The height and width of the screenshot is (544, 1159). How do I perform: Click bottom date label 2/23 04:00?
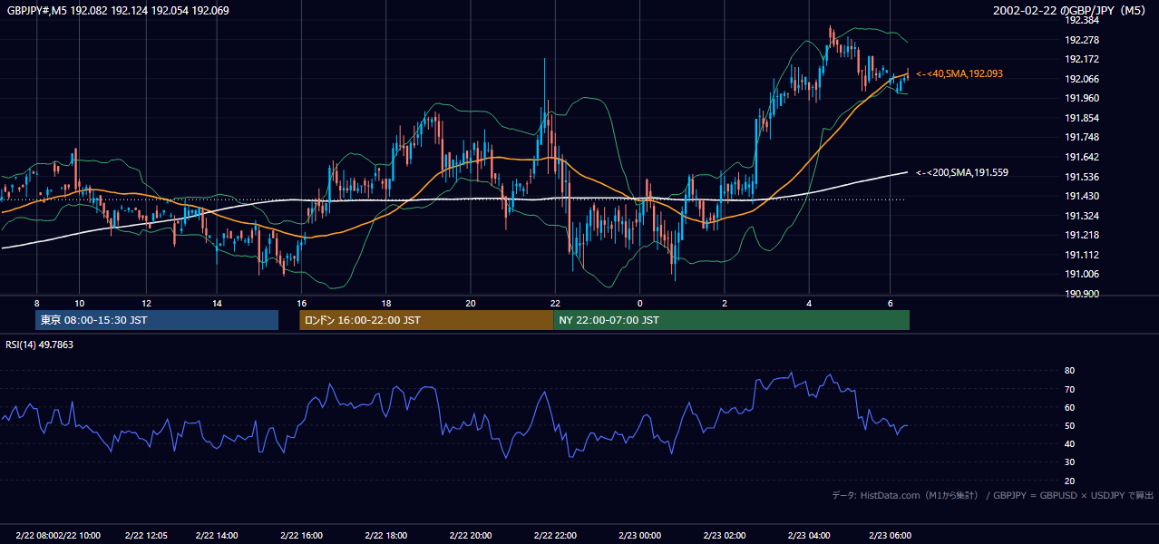(x=809, y=536)
